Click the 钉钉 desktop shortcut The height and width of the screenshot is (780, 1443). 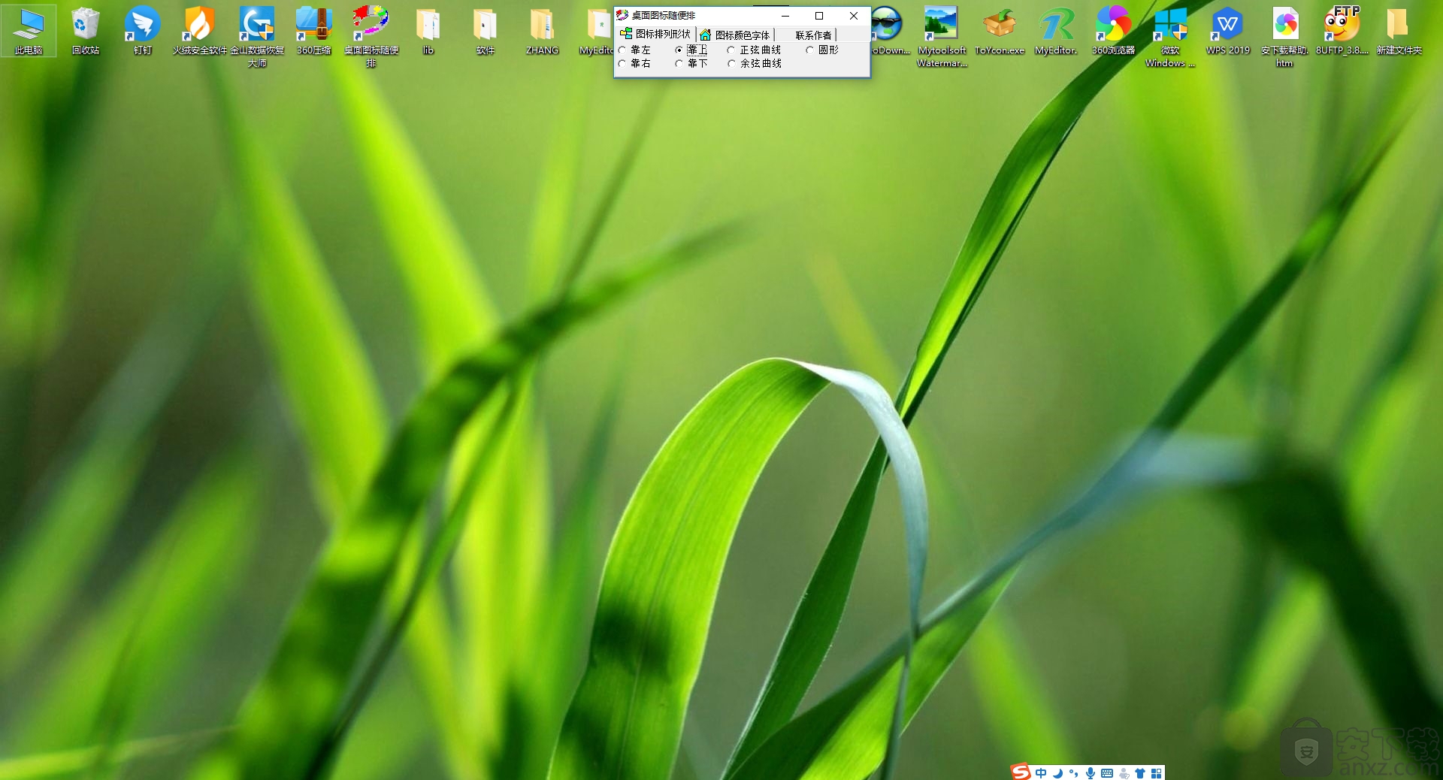[x=143, y=30]
